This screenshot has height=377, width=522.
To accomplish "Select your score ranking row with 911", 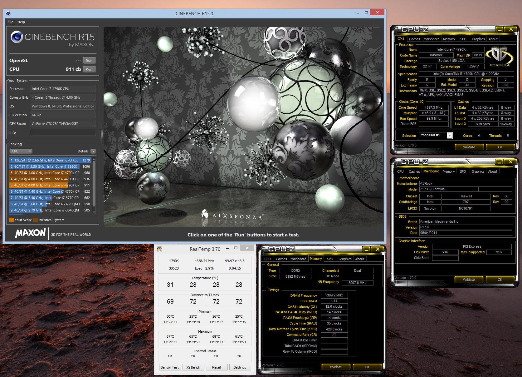I will [x=50, y=185].
